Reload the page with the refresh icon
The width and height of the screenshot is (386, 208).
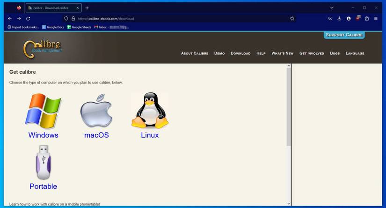28,18
